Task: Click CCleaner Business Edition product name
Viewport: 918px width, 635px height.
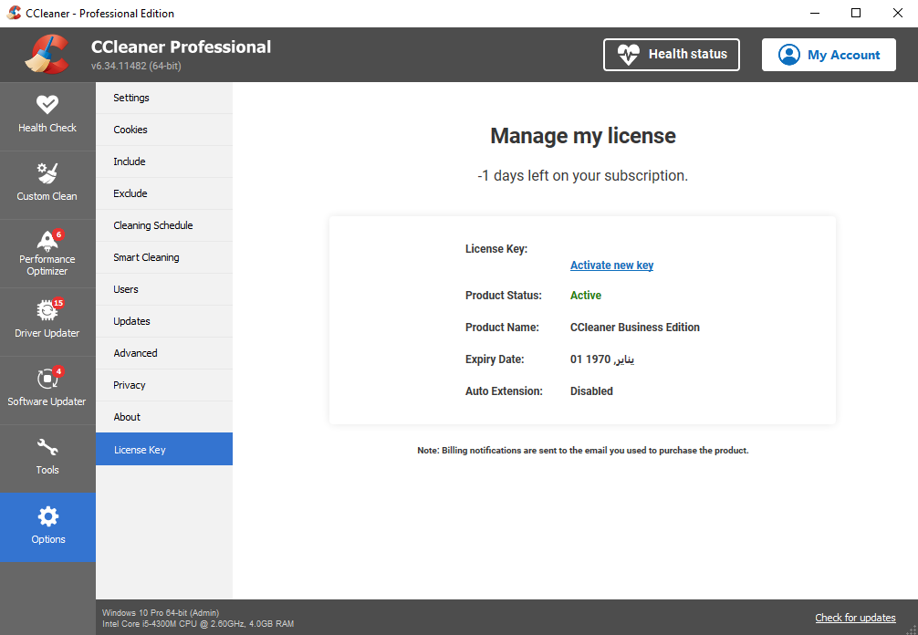Action: 634,328
